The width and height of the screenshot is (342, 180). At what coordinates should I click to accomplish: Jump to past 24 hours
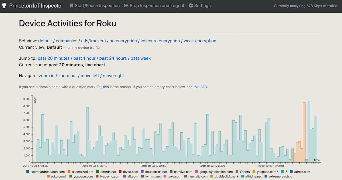coord(113,58)
